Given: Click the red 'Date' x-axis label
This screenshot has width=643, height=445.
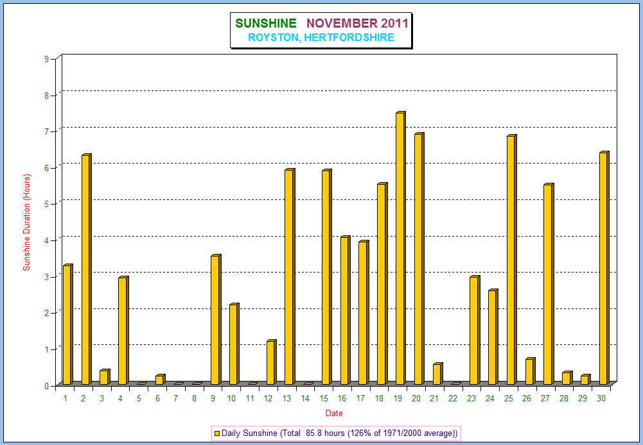Looking at the screenshot, I should [x=334, y=413].
